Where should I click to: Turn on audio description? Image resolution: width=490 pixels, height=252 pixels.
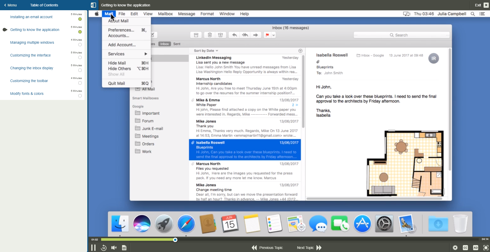click(x=475, y=247)
